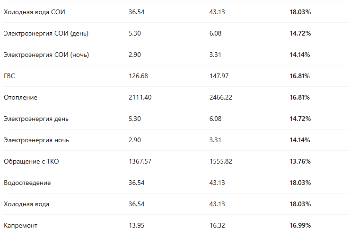This screenshot has width=349, height=239.
Task: Click the 147.97 value in ГВС row
Action: (219, 76)
